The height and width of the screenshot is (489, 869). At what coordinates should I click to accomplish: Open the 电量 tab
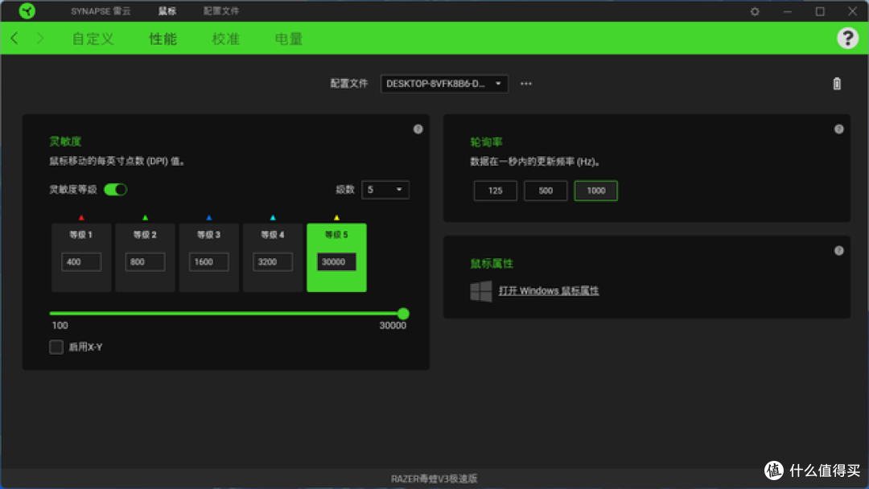tap(289, 39)
